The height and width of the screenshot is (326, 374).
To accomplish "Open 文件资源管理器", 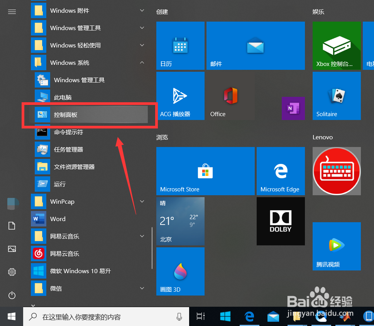I will tap(91, 167).
